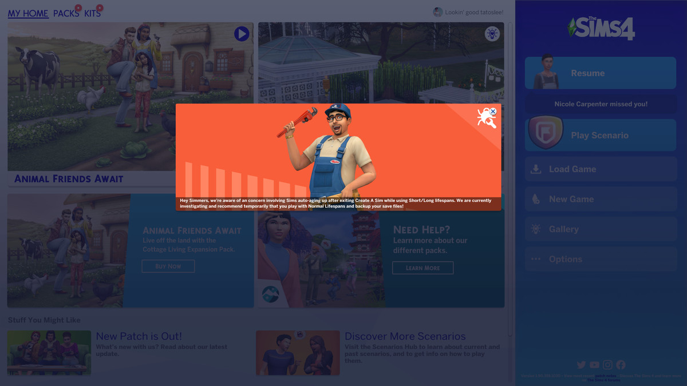Open the Twitter social icon
Viewport: 687px width, 386px height.
[x=581, y=365]
